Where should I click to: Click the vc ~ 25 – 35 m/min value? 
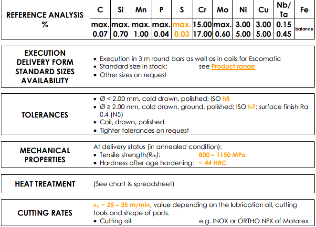pos(122,205)
